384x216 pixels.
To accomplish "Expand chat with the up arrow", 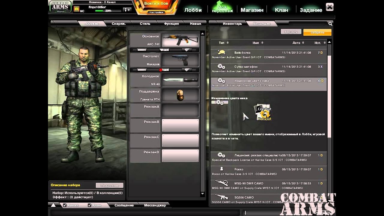I will pyautogui.click(x=53, y=205).
